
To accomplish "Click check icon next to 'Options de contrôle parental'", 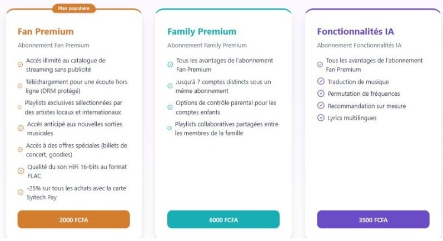I will [170, 107].
